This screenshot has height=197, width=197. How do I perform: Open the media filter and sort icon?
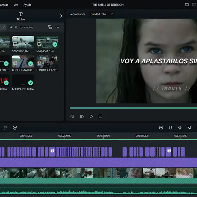pos(50,27)
